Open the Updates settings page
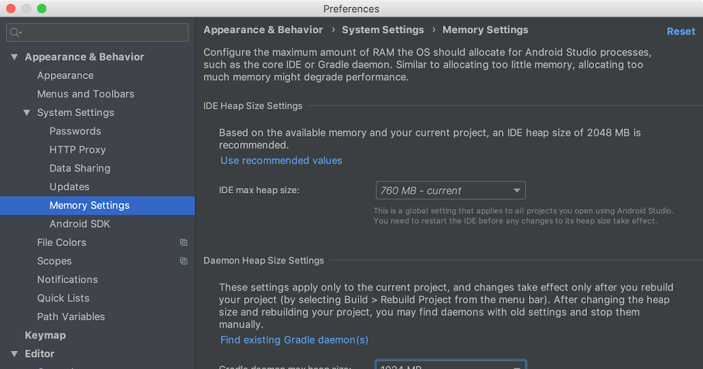703x369 pixels. click(69, 187)
